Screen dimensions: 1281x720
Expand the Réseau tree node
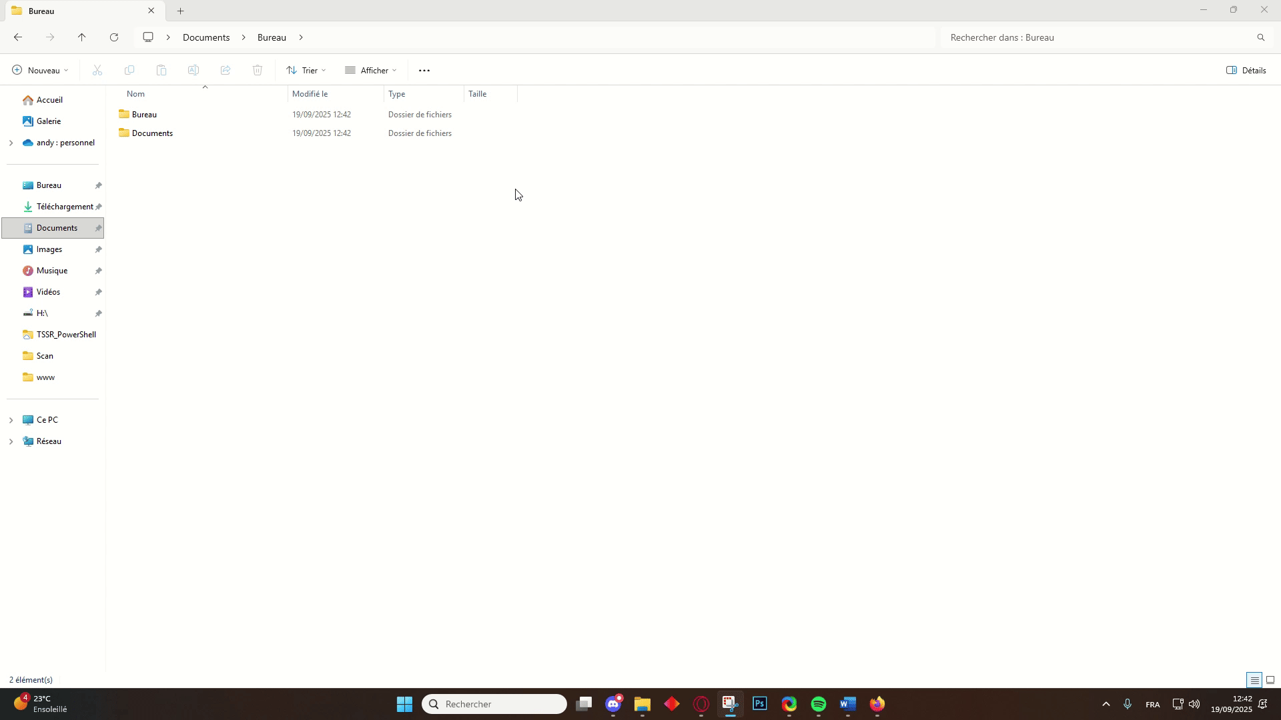coord(11,441)
